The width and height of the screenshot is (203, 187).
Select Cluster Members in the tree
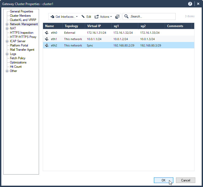(x=20, y=16)
